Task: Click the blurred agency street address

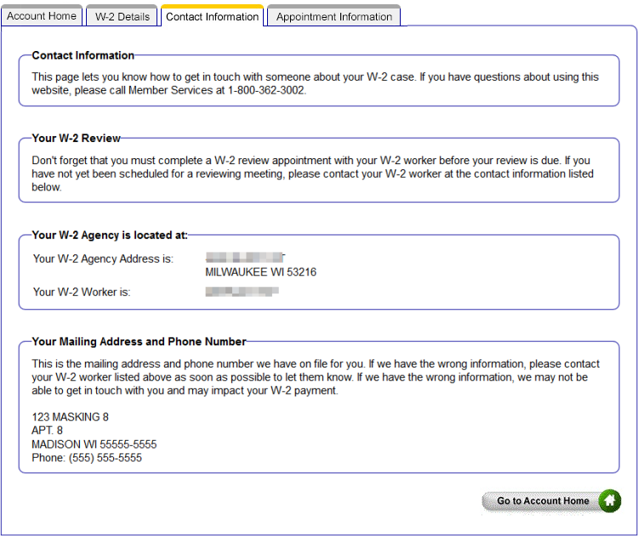Action: coord(245,258)
